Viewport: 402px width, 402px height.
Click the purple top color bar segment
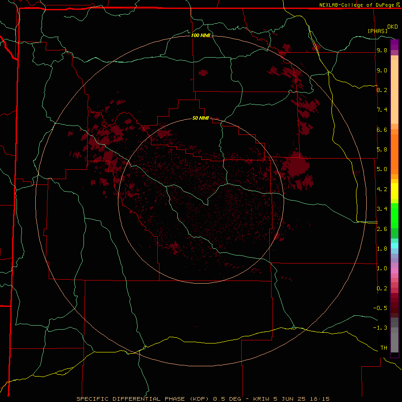tap(394, 45)
